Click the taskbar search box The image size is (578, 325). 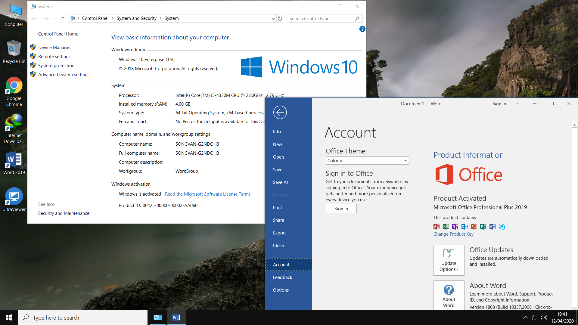(x=83, y=317)
